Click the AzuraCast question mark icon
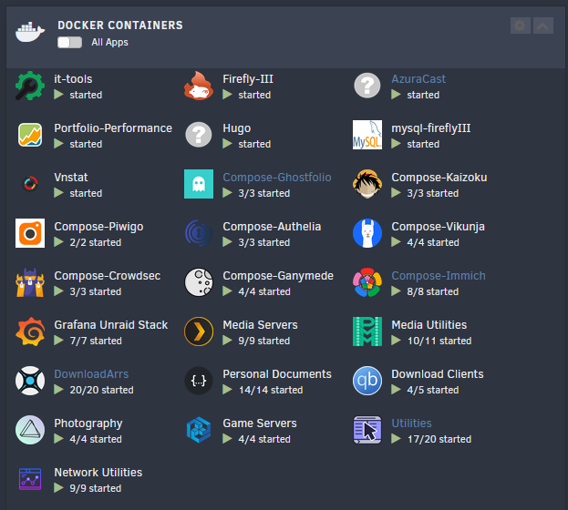The width and height of the screenshot is (568, 510). [367, 86]
